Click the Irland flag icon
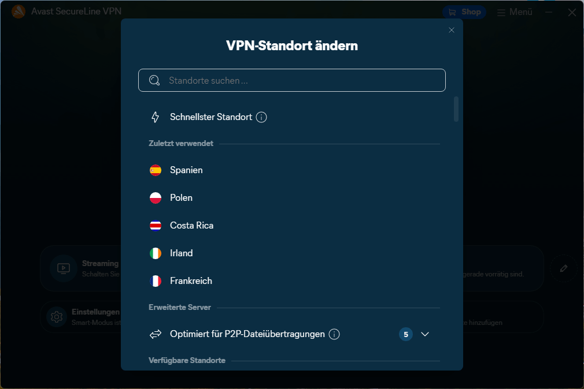This screenshot has width=584, height=389. tap(156, 253)
